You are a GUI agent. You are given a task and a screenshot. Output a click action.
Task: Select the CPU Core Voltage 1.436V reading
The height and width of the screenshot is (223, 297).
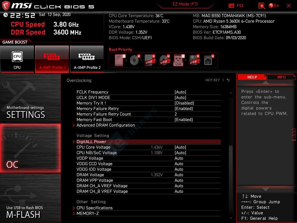coord(157,147)
